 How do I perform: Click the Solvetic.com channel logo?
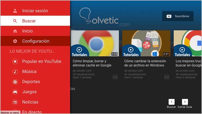point(104,17)
